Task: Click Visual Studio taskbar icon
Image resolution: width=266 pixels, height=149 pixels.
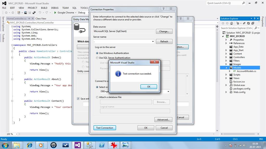Action: point(77,145)
